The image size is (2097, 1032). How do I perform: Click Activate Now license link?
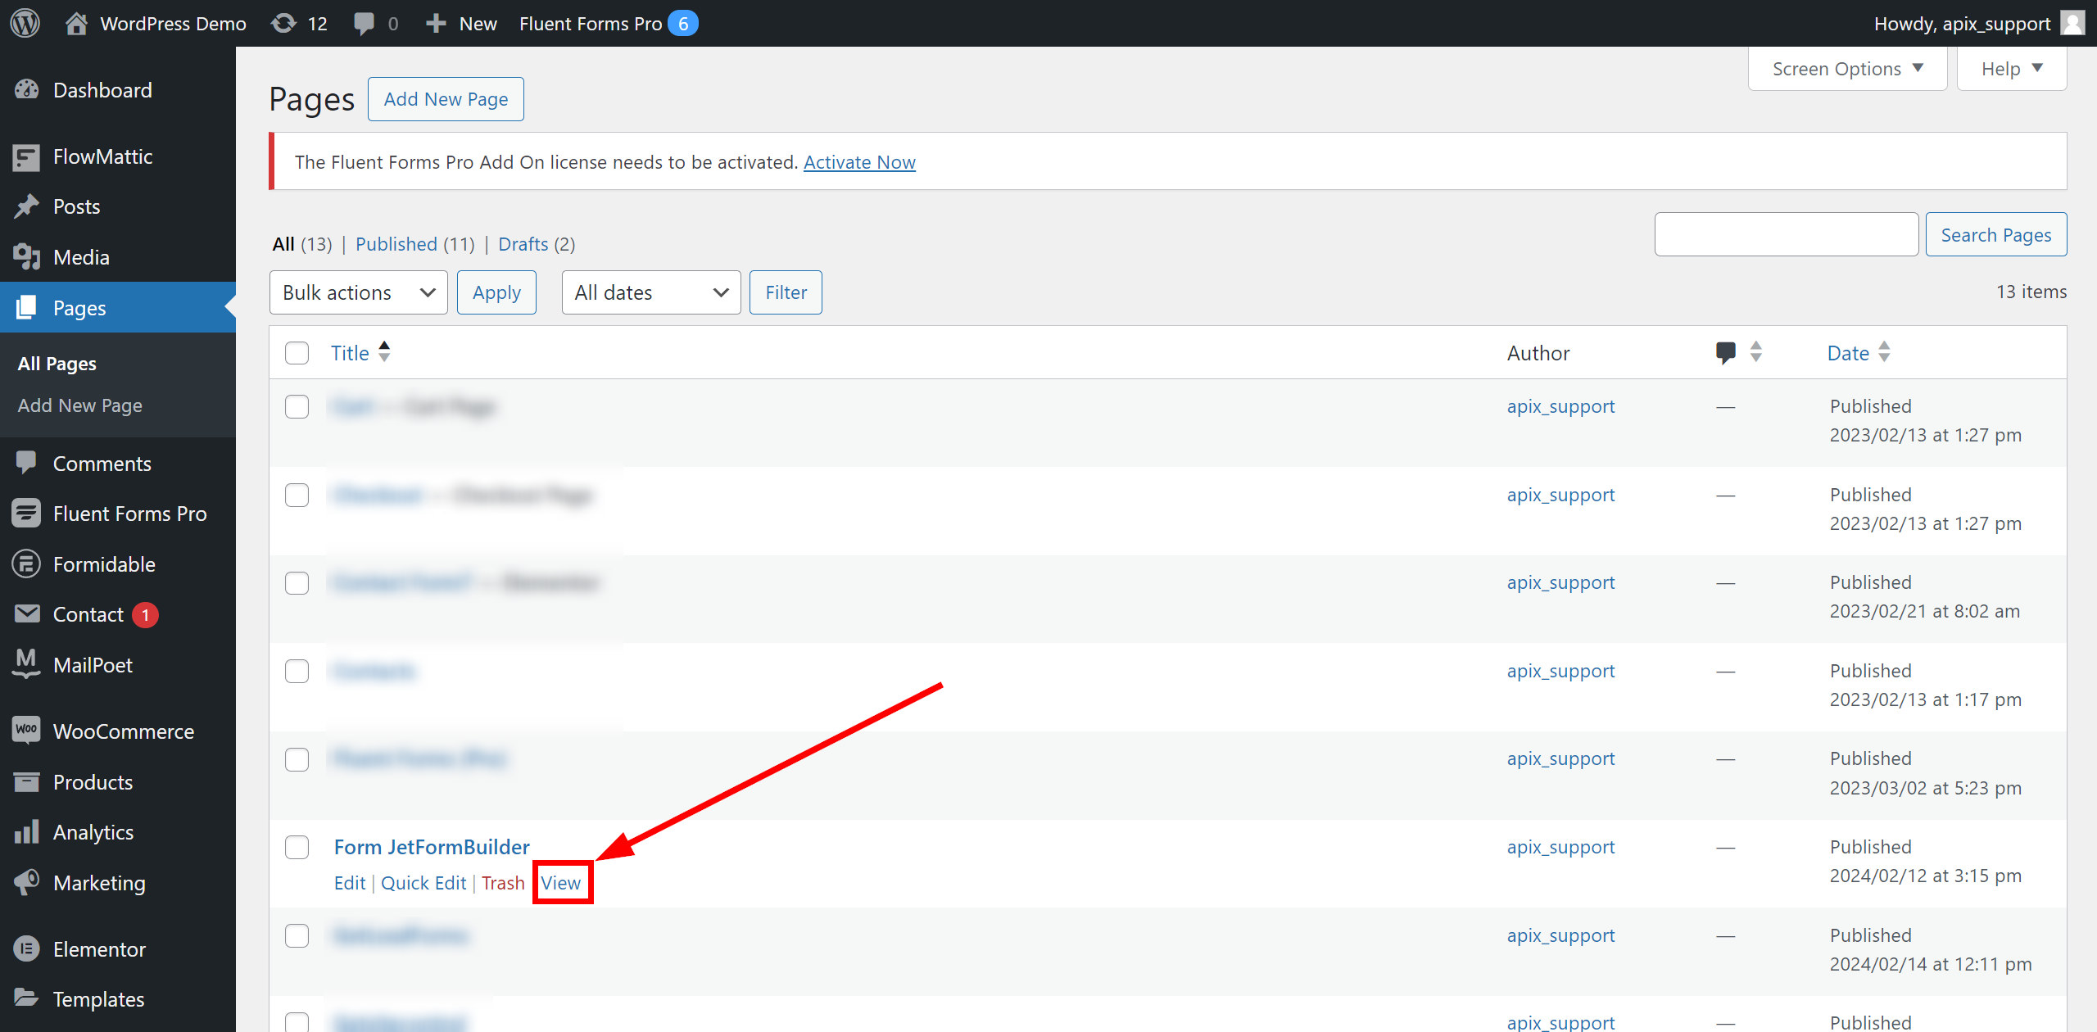tap(860, 161)
